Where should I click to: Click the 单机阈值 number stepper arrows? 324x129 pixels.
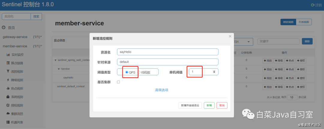pyautogui.click(x=214, y=72)
